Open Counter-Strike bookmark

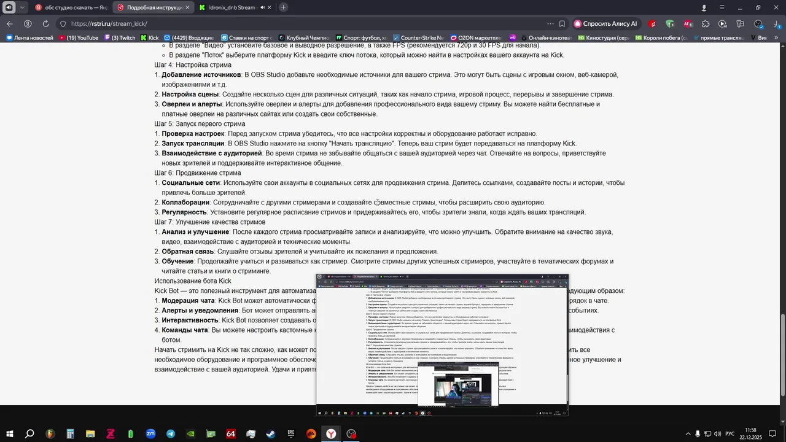click(418, 38)
